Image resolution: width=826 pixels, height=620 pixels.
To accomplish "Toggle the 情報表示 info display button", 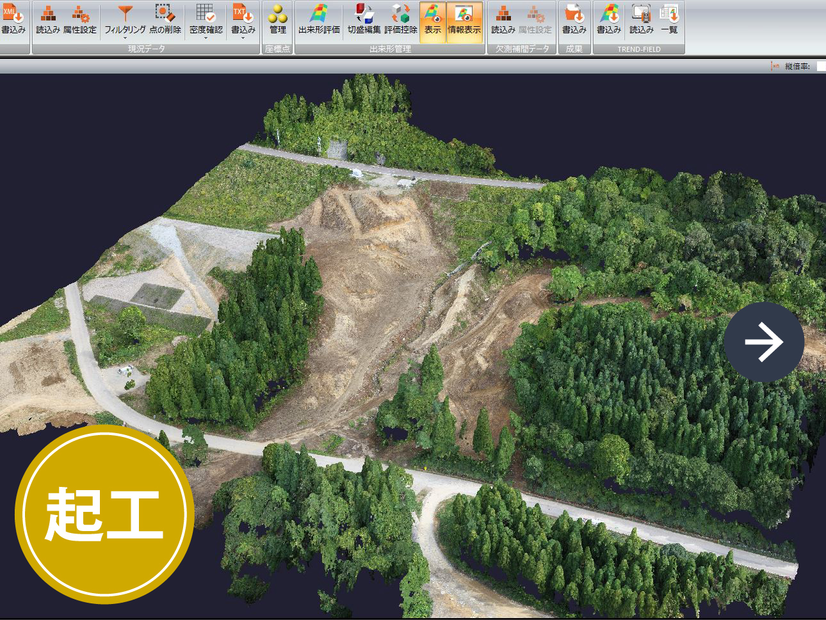I will (464, 21).
